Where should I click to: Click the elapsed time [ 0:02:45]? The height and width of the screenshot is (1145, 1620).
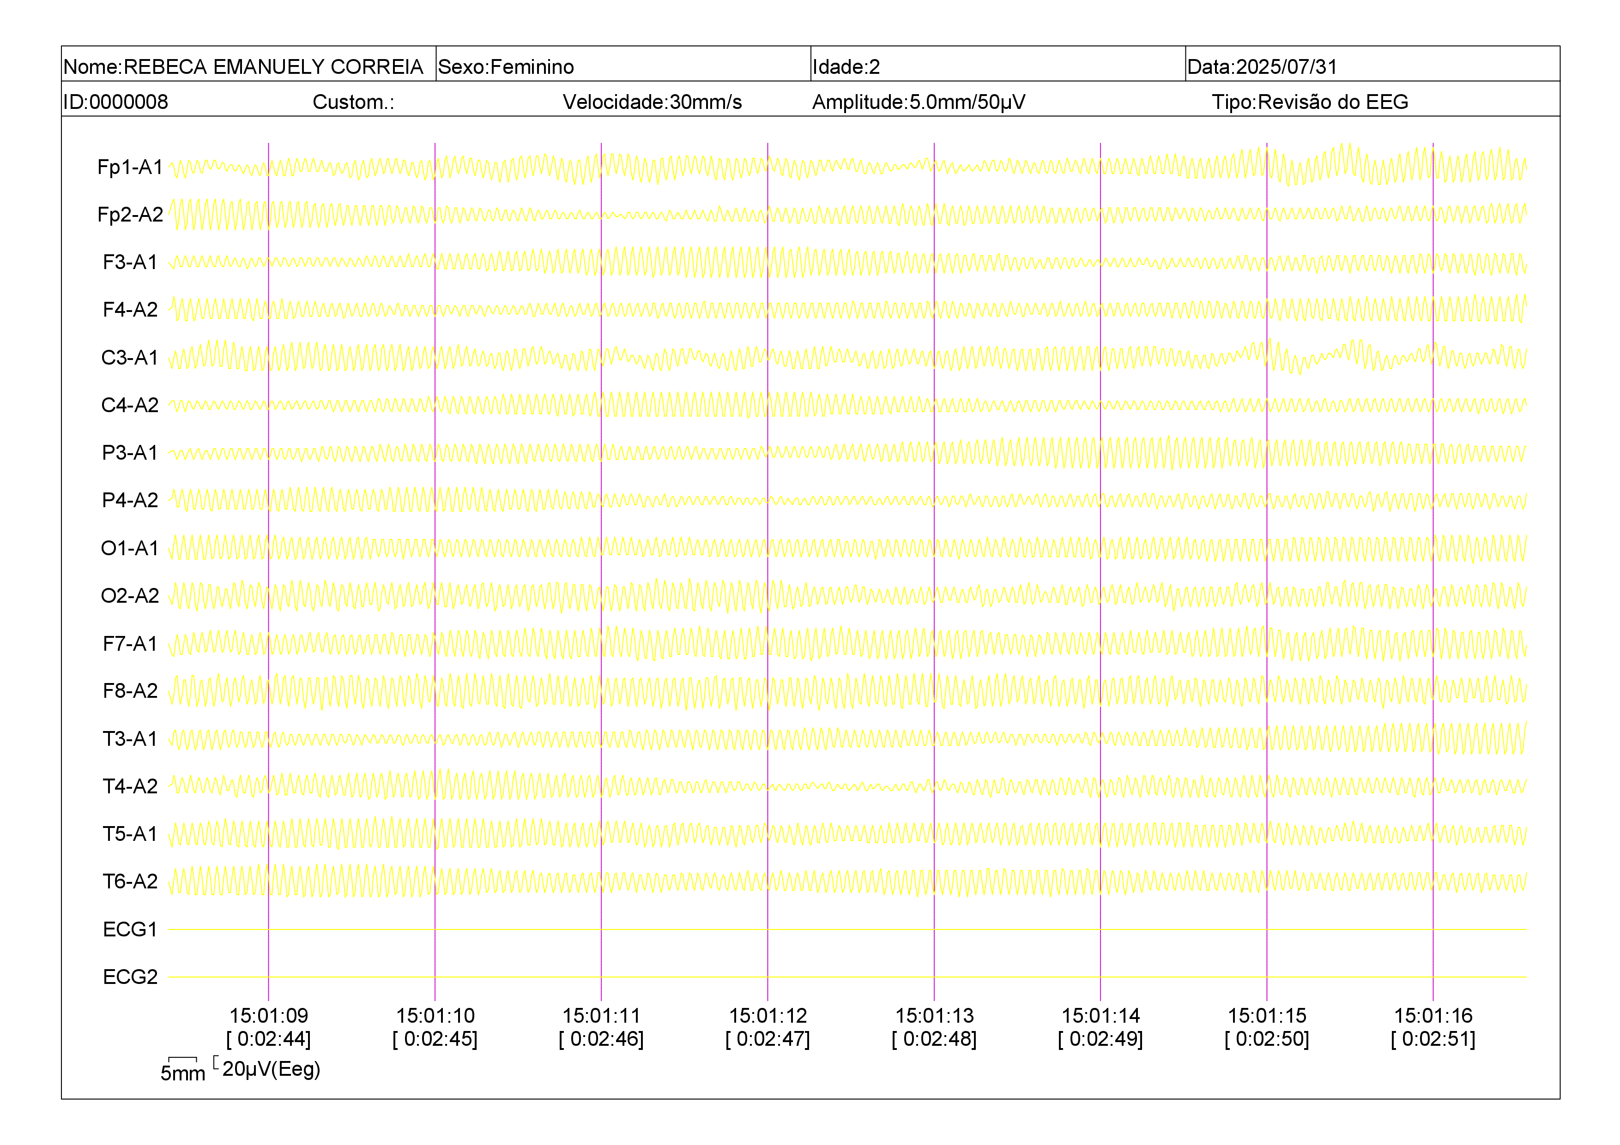435,1039
